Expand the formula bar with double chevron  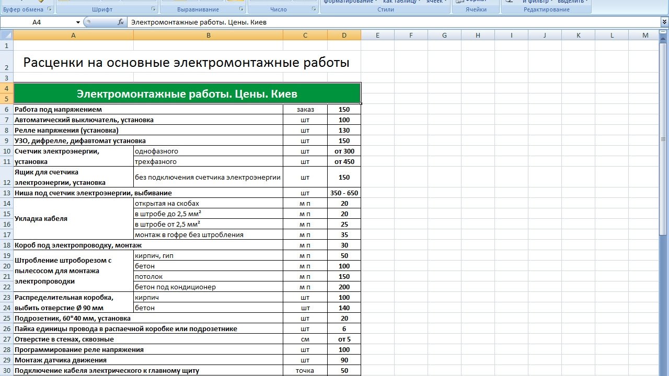tap(664, 22)
